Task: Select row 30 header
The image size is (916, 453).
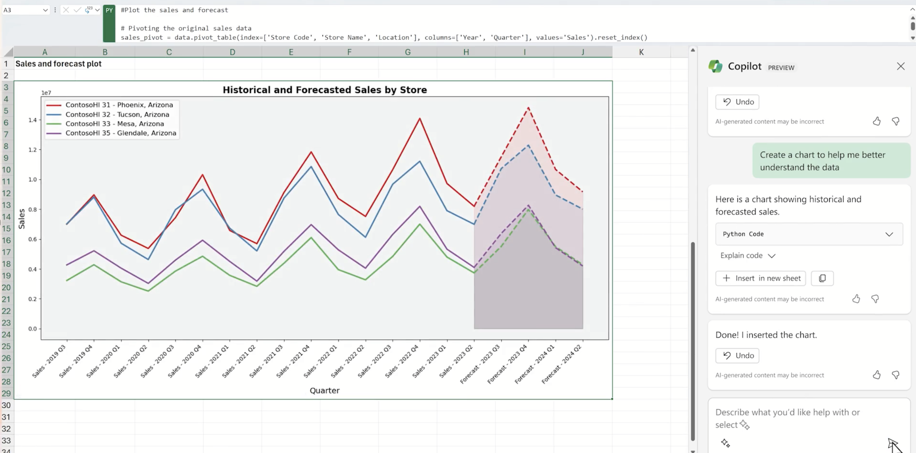Action: coord(6,405)
